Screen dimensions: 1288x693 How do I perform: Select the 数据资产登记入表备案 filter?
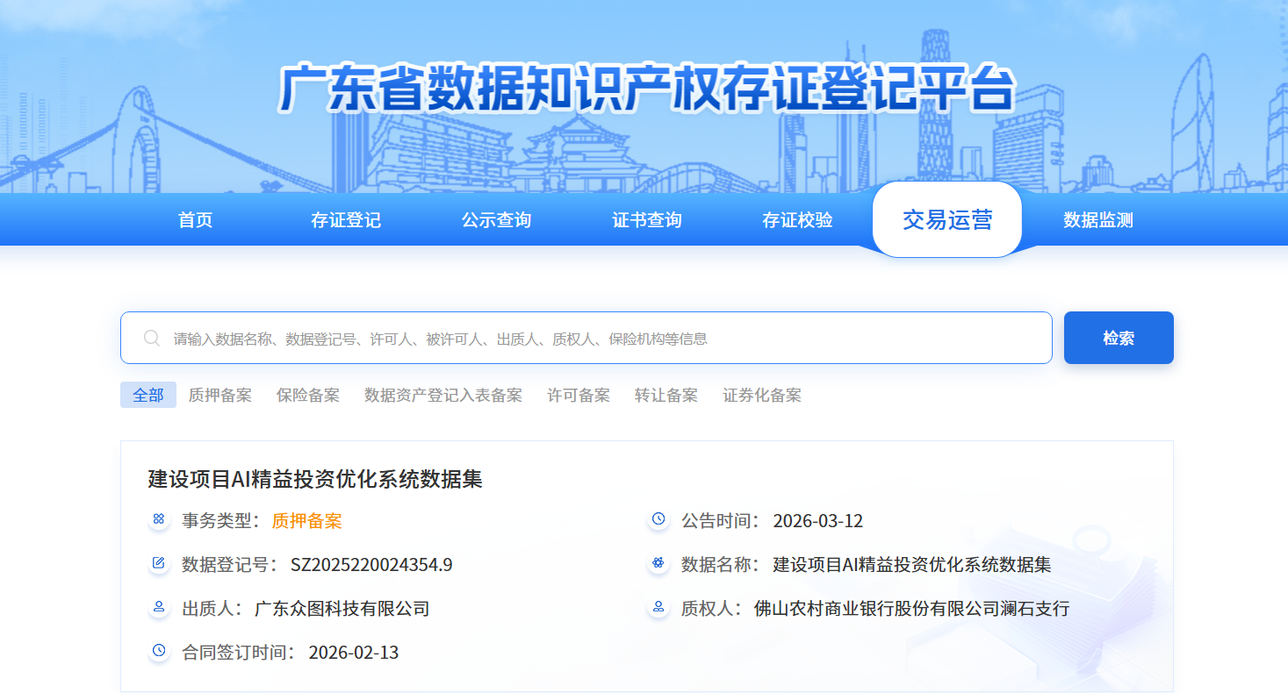click(x=443, y=396)
